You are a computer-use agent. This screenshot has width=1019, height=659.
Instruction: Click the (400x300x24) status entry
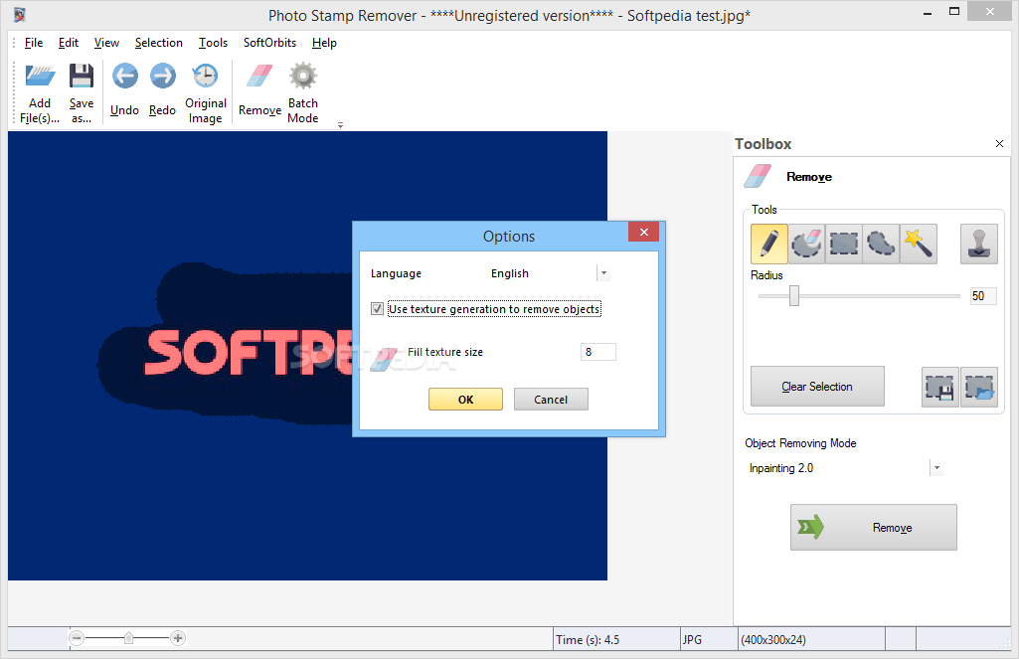(x=773, y=639)
